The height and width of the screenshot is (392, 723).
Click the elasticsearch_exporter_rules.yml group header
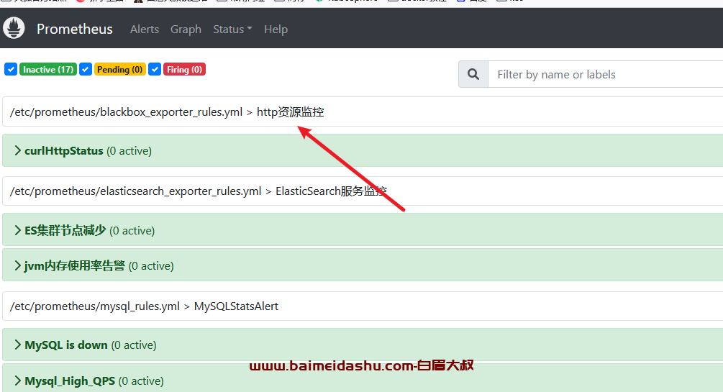pyautogui.click(x=363, y=191)
